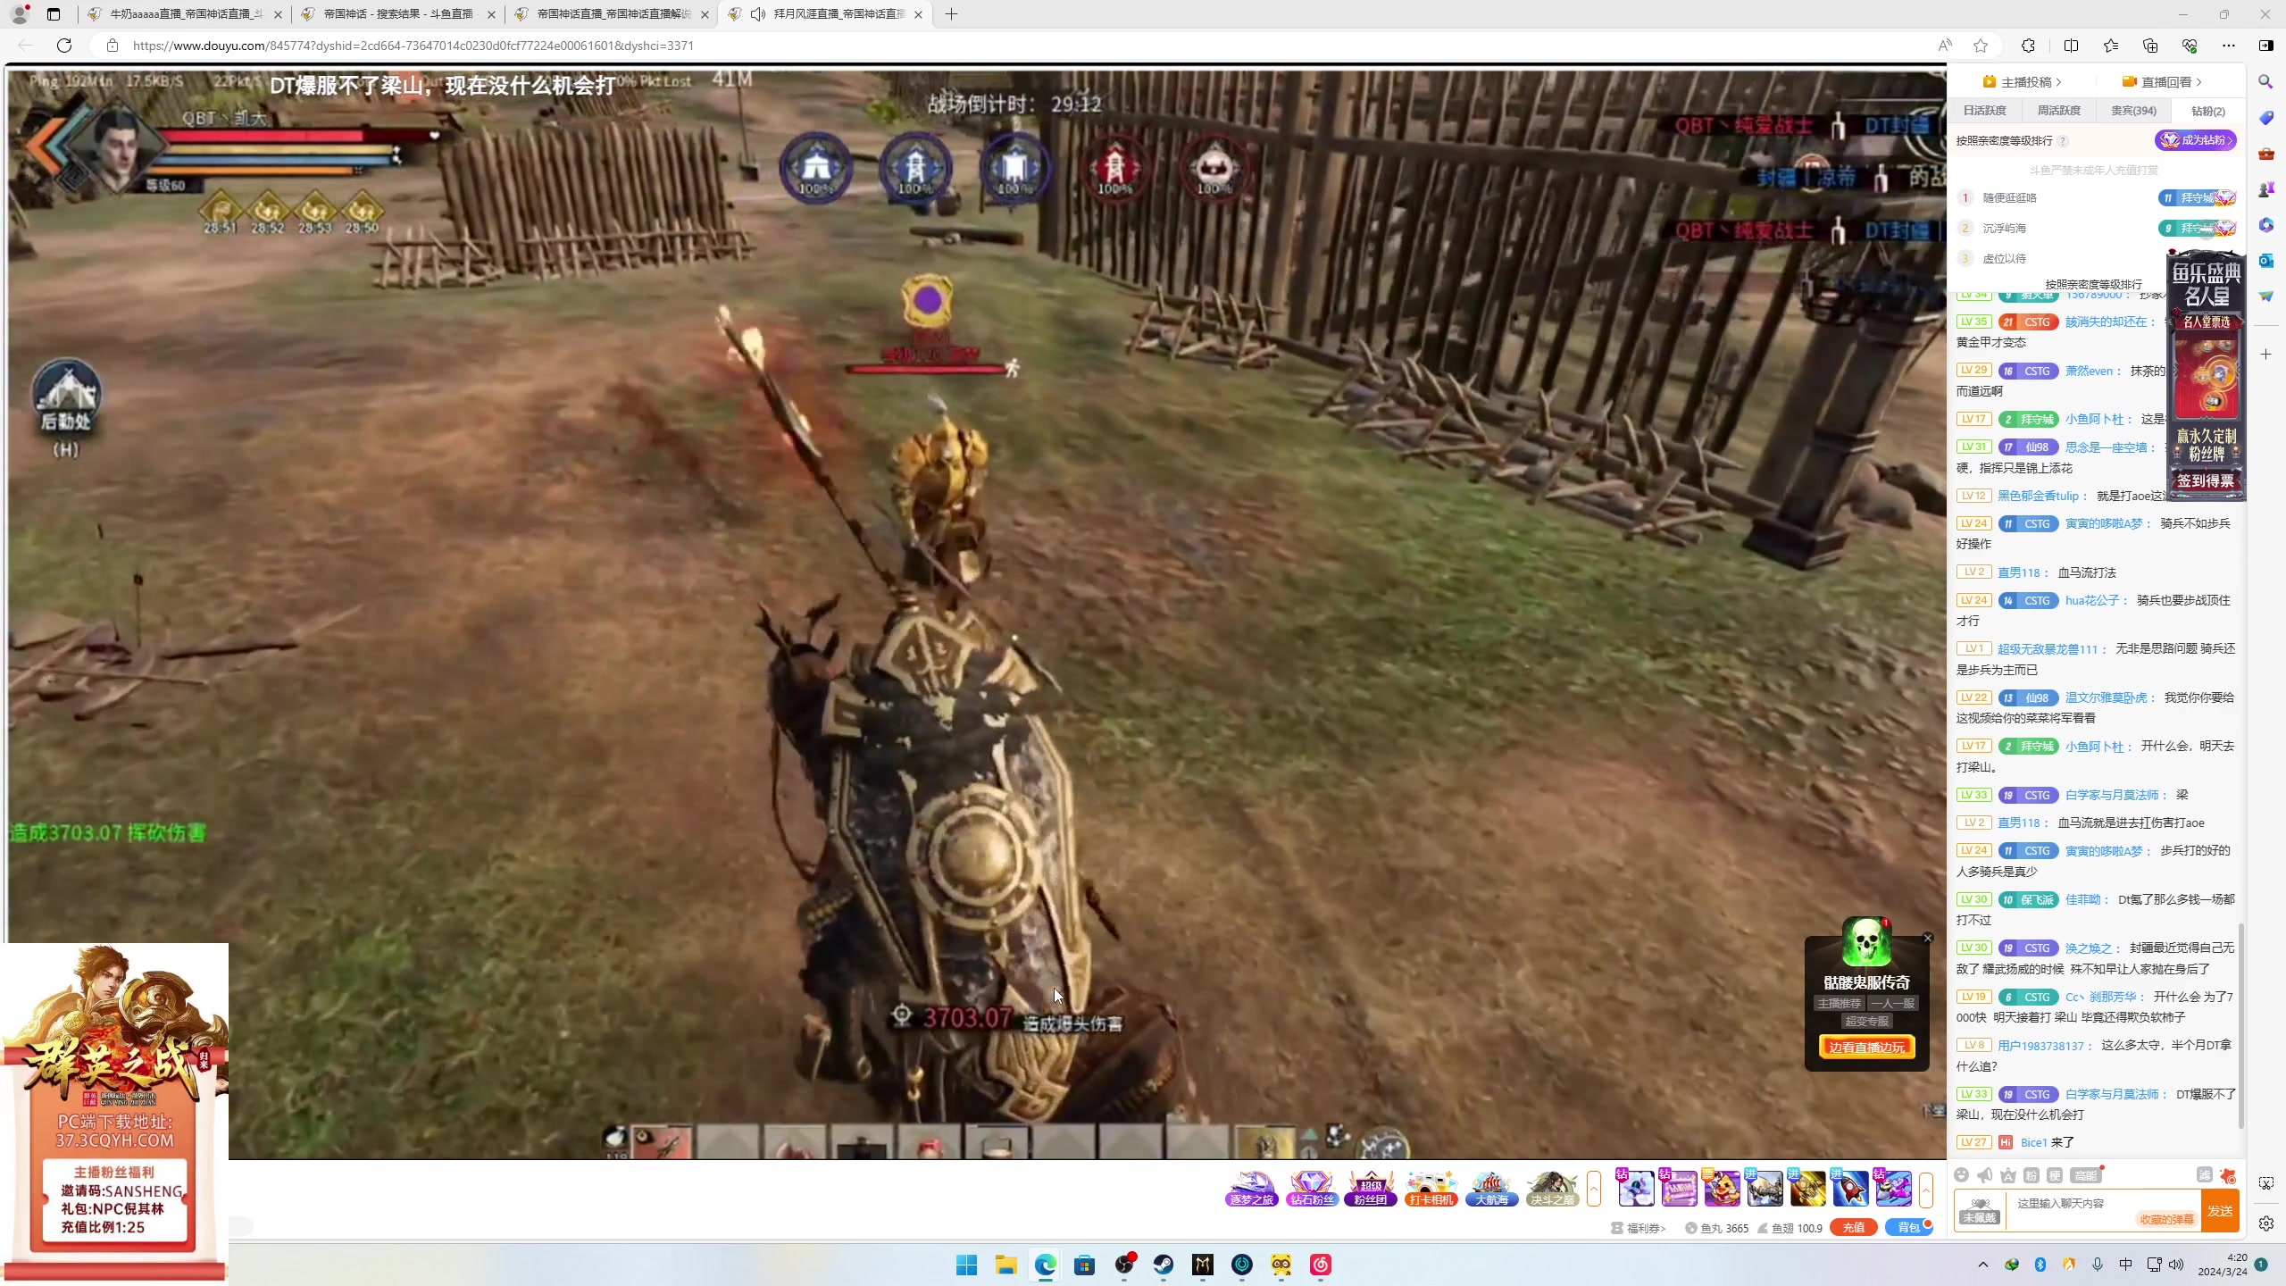
Task: Open 主播投稿 streamer uploads
Action: 2022,82
